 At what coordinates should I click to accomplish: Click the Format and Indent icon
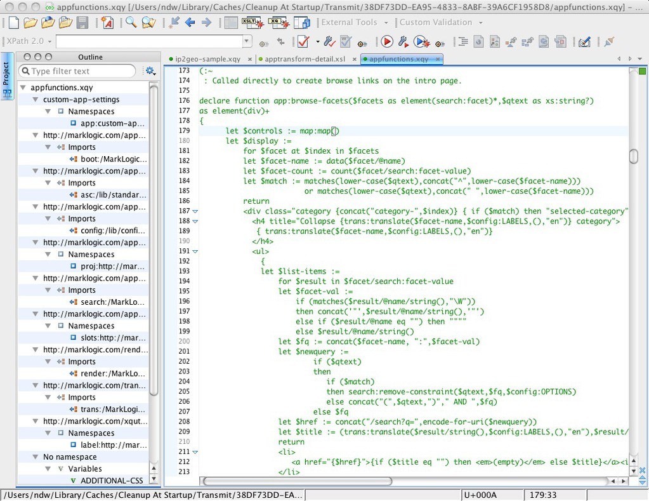[462, 41]
